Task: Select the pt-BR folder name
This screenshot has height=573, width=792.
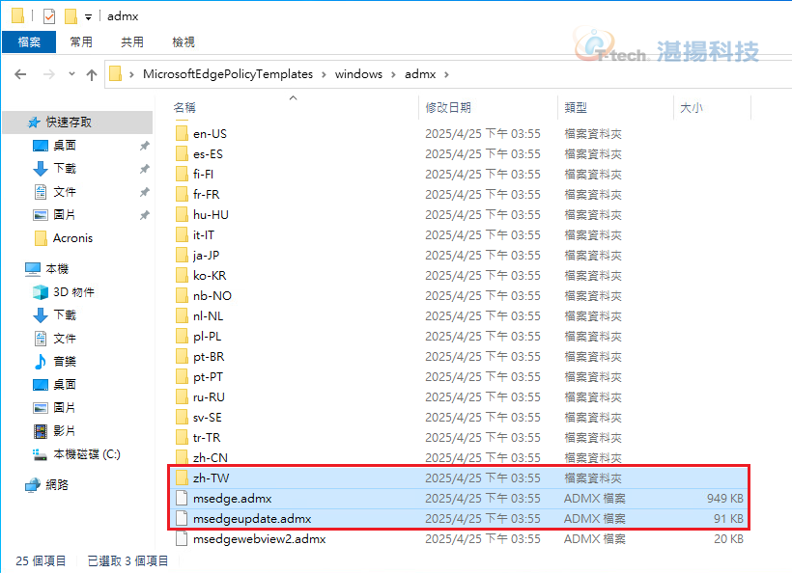Action: coord(209,357)
